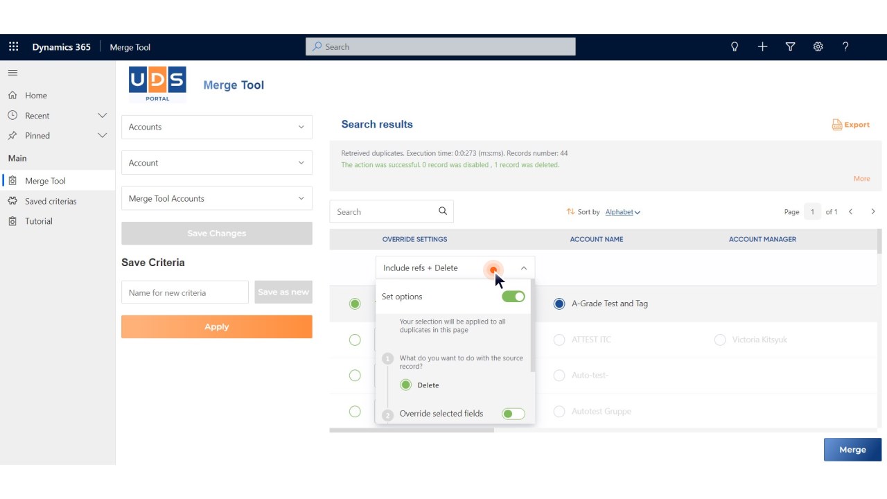The image size is (887, 499).
Task: Open the Account dropdown
Action: pyautogui.click(x=217, y=163)
